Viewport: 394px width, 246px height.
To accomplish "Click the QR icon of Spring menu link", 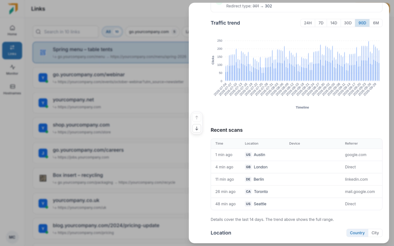I will pos(43,52).
